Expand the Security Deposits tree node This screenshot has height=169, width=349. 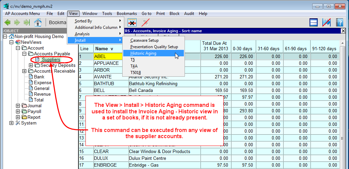(31, 65)
